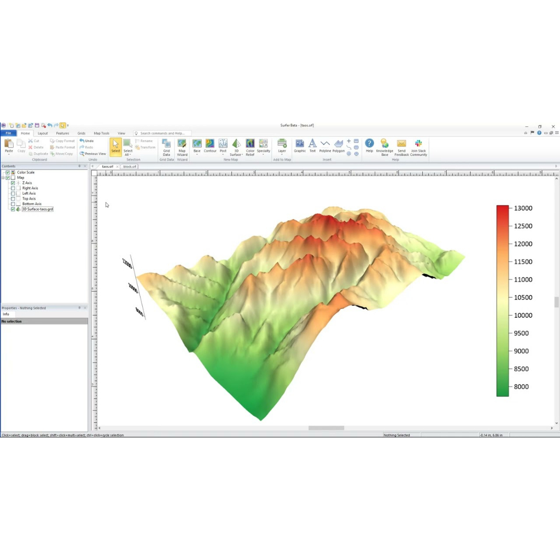560x560 pixels.
Task: Enable the Left Axis checkbox
Action: click(x=13, y=193)
